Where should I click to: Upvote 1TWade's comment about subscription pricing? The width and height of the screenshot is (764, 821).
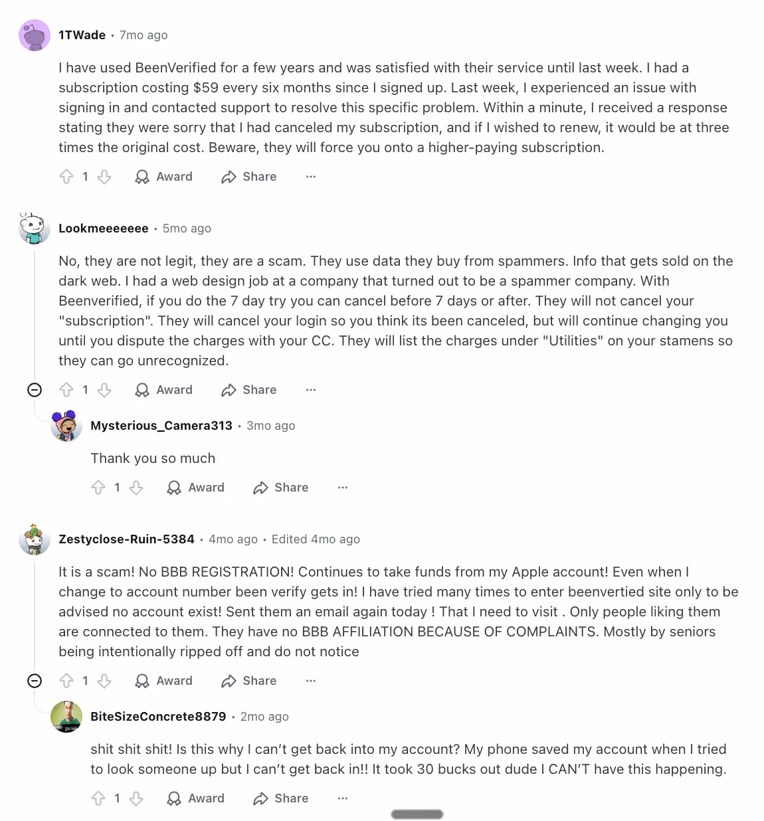coord(66,177)
